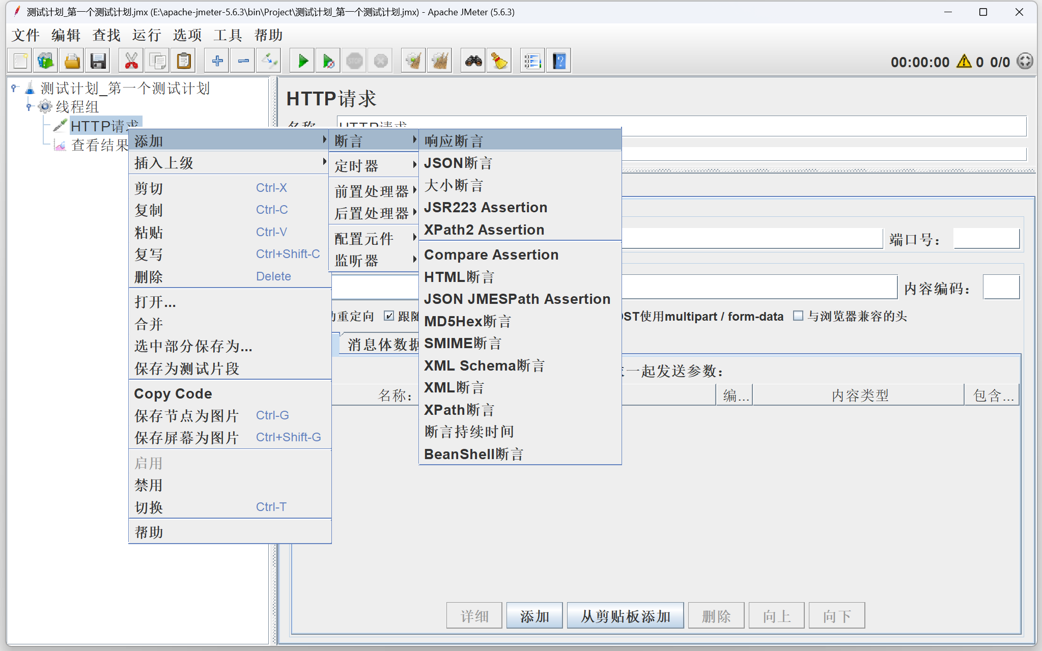Enable browser-compatible headers checkbox
Viewport: 1042px width, 651px height.
(798, 316)
